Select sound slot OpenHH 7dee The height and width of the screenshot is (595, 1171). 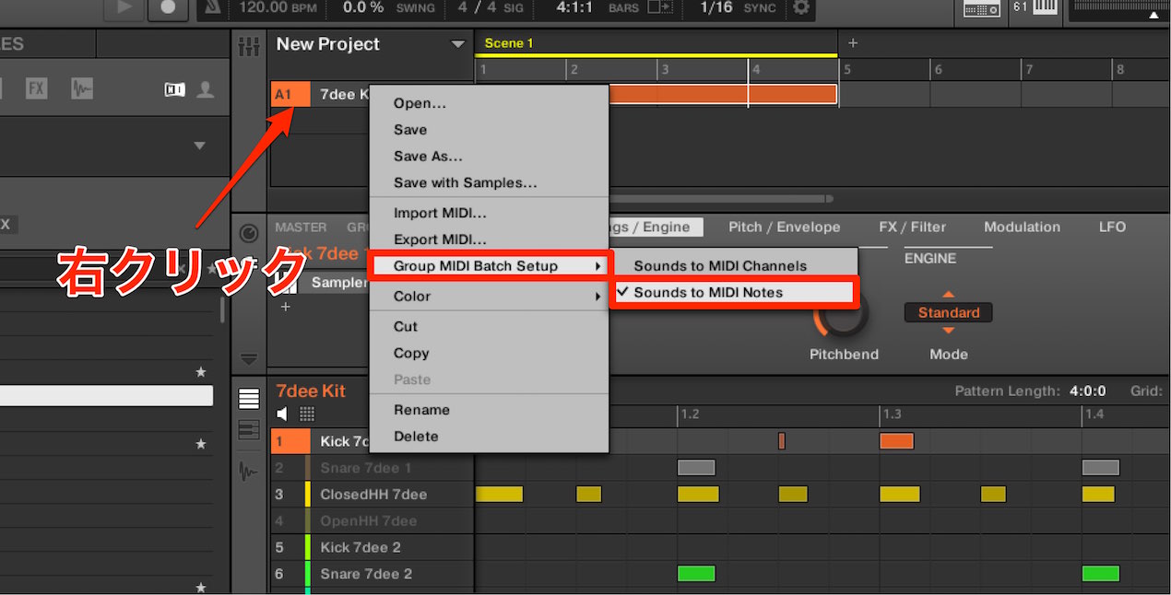pos(372,521)
